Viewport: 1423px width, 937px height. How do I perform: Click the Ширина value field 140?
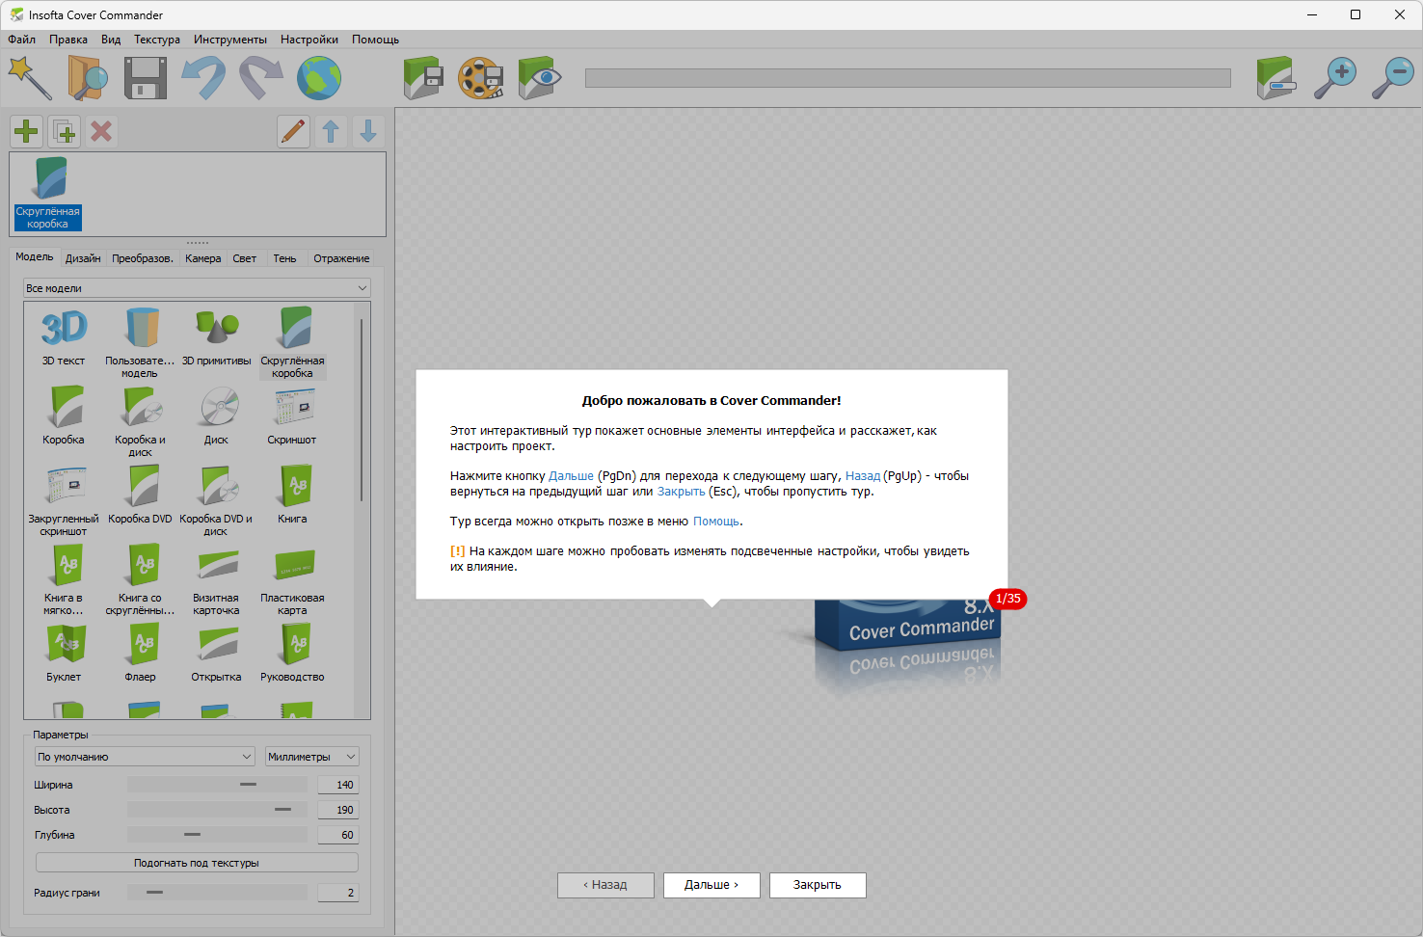tap(338, 785)
